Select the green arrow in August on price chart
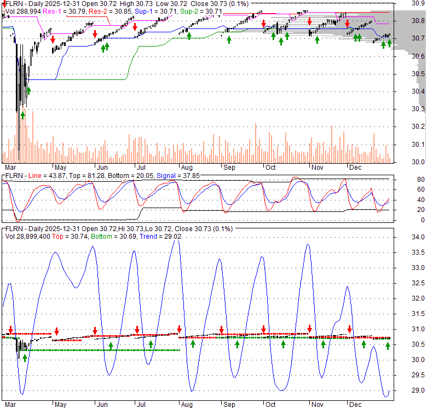 click(x=189, y=36)
